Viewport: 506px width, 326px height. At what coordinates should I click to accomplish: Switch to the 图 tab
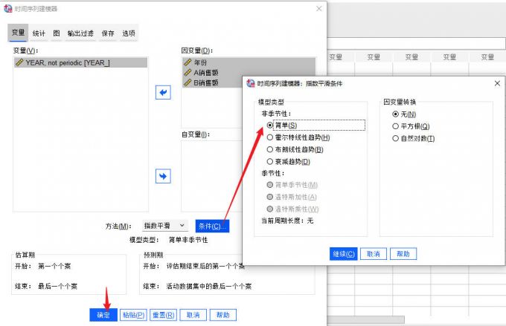pos(57,33)
